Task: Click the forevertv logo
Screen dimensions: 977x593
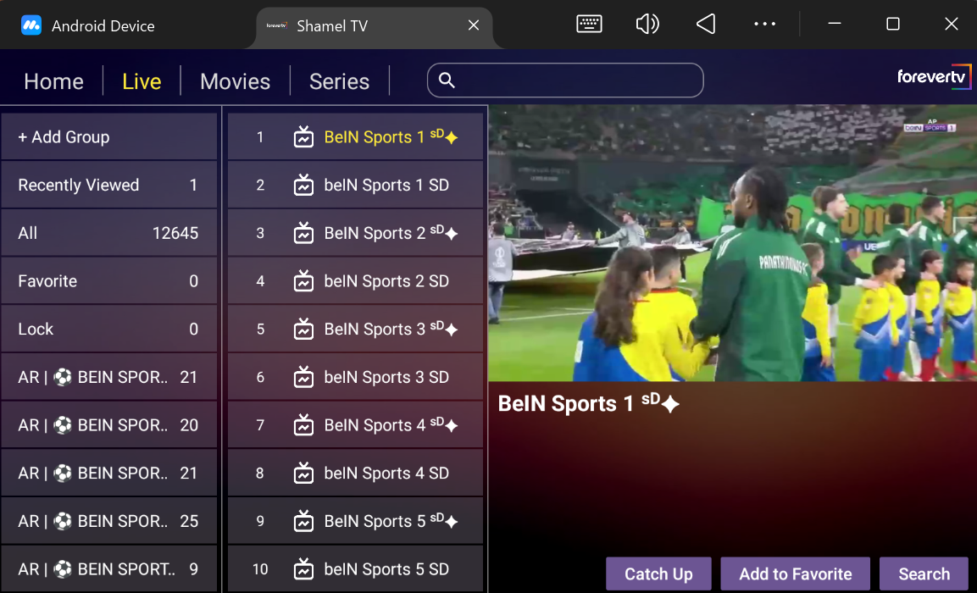Action: [x=934, y=77]
